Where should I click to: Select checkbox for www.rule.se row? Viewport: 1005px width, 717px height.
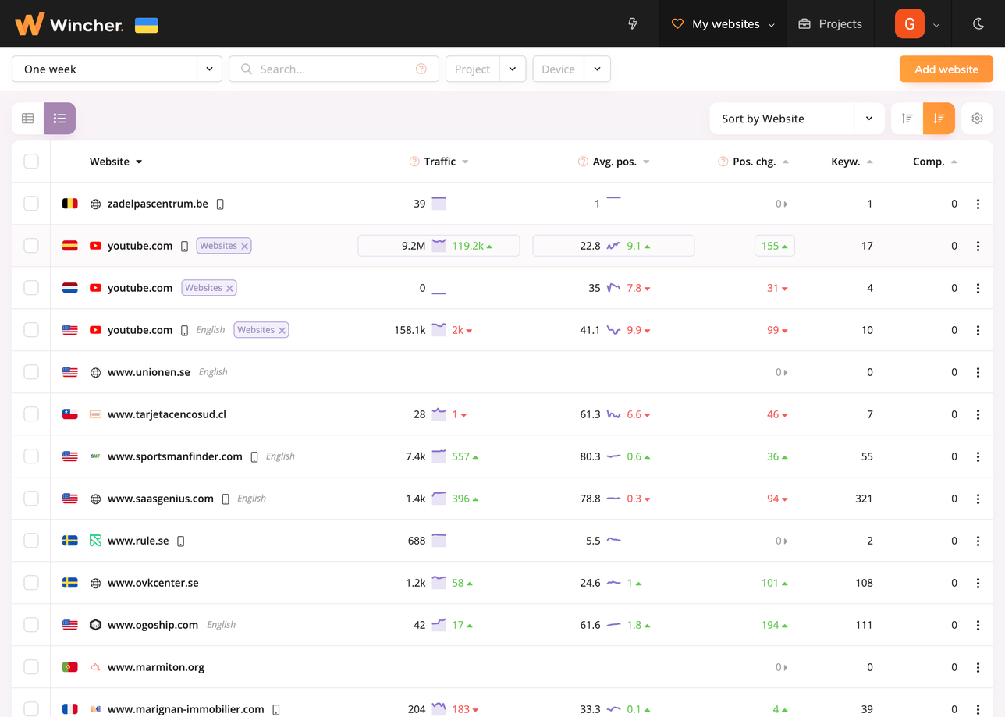[x=31, y=541]
